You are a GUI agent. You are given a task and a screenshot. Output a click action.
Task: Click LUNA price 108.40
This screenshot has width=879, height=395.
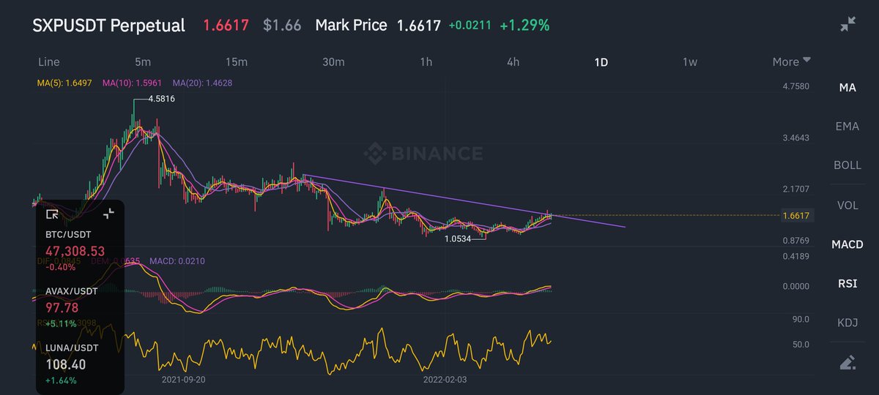click(65, 364)
